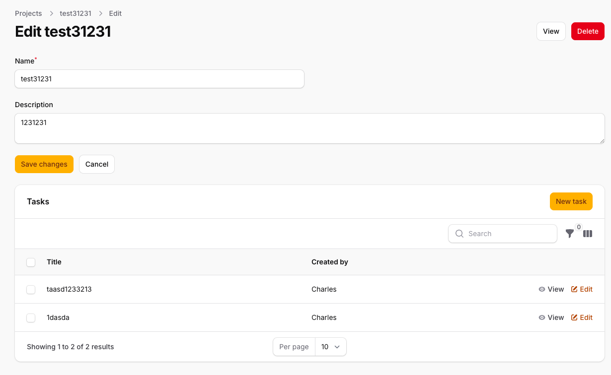The height and width of the screenshot is (375, 611).
Task: Open test31231 breadcrumb link
Action: click(76, 13)
